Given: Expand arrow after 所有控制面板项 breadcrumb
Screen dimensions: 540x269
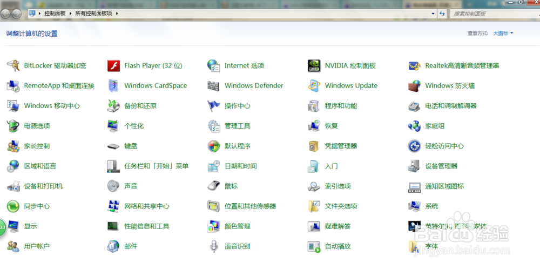Looking at the screenshot, I should coord(117,14).
